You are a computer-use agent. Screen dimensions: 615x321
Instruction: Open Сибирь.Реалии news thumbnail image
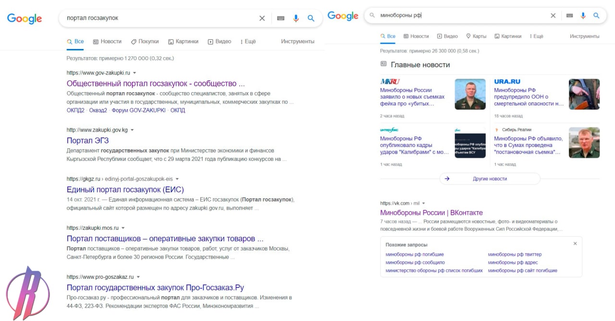[x=584, y=143]
